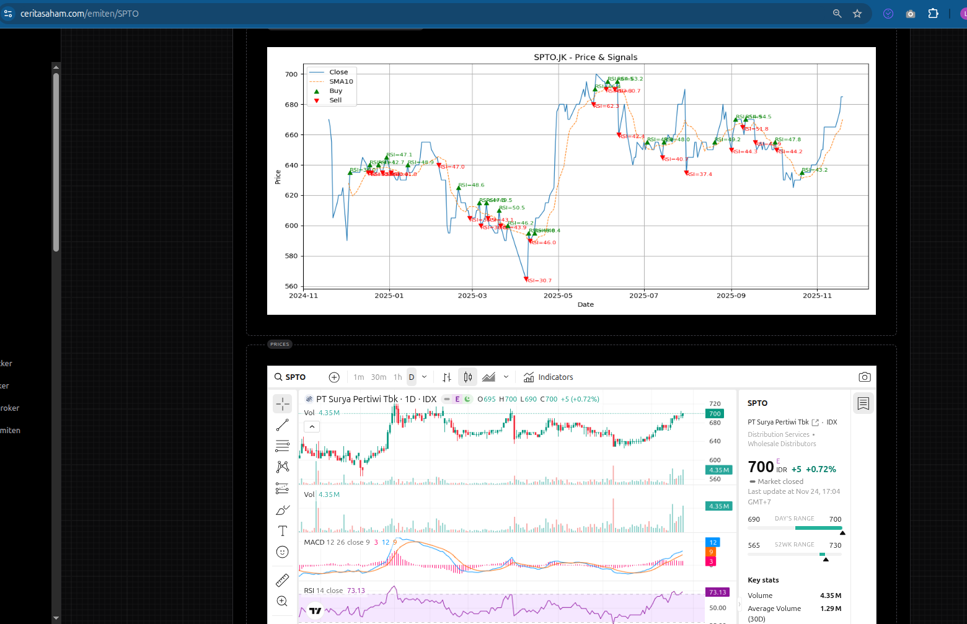Collapse the indicator legend arrow
Image resolution: width=967 pixels, height=624 pixels.
312,426
